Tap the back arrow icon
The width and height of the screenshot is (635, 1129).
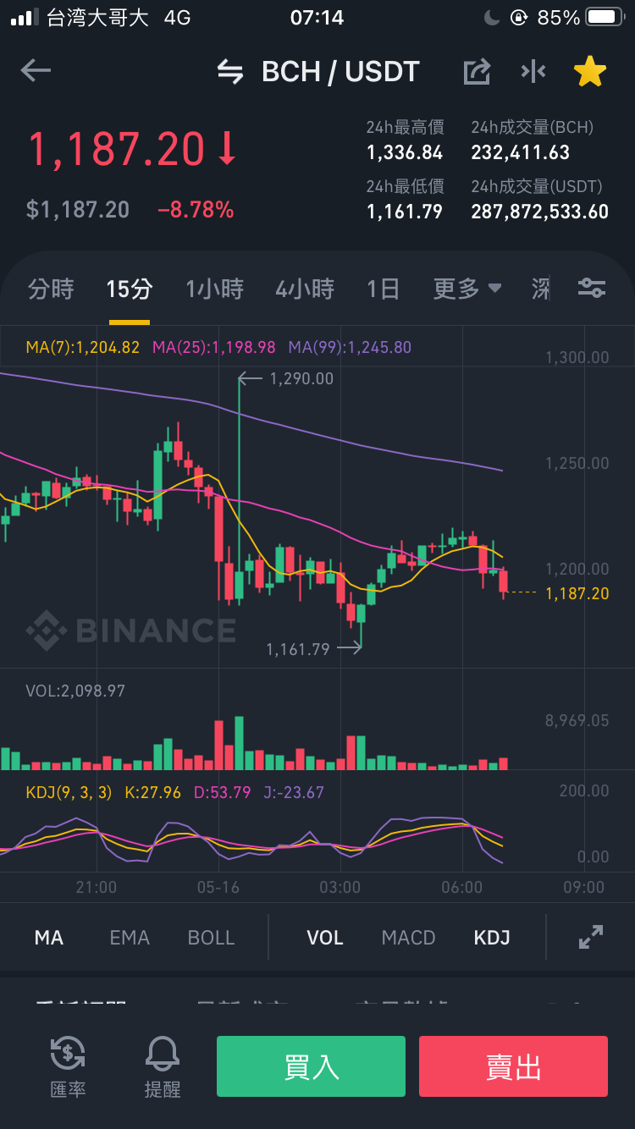pos(36,71)
